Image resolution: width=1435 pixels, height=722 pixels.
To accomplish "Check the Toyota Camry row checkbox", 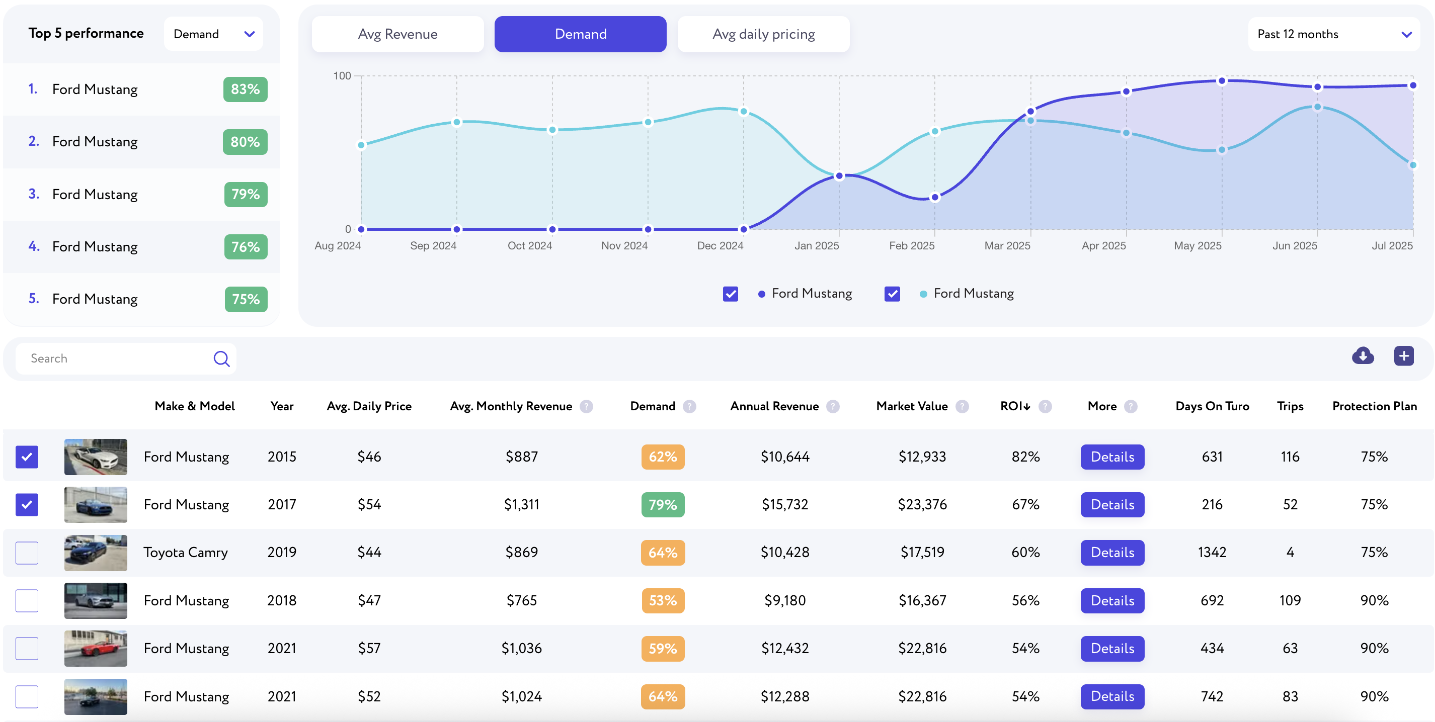I will point(27,553).
